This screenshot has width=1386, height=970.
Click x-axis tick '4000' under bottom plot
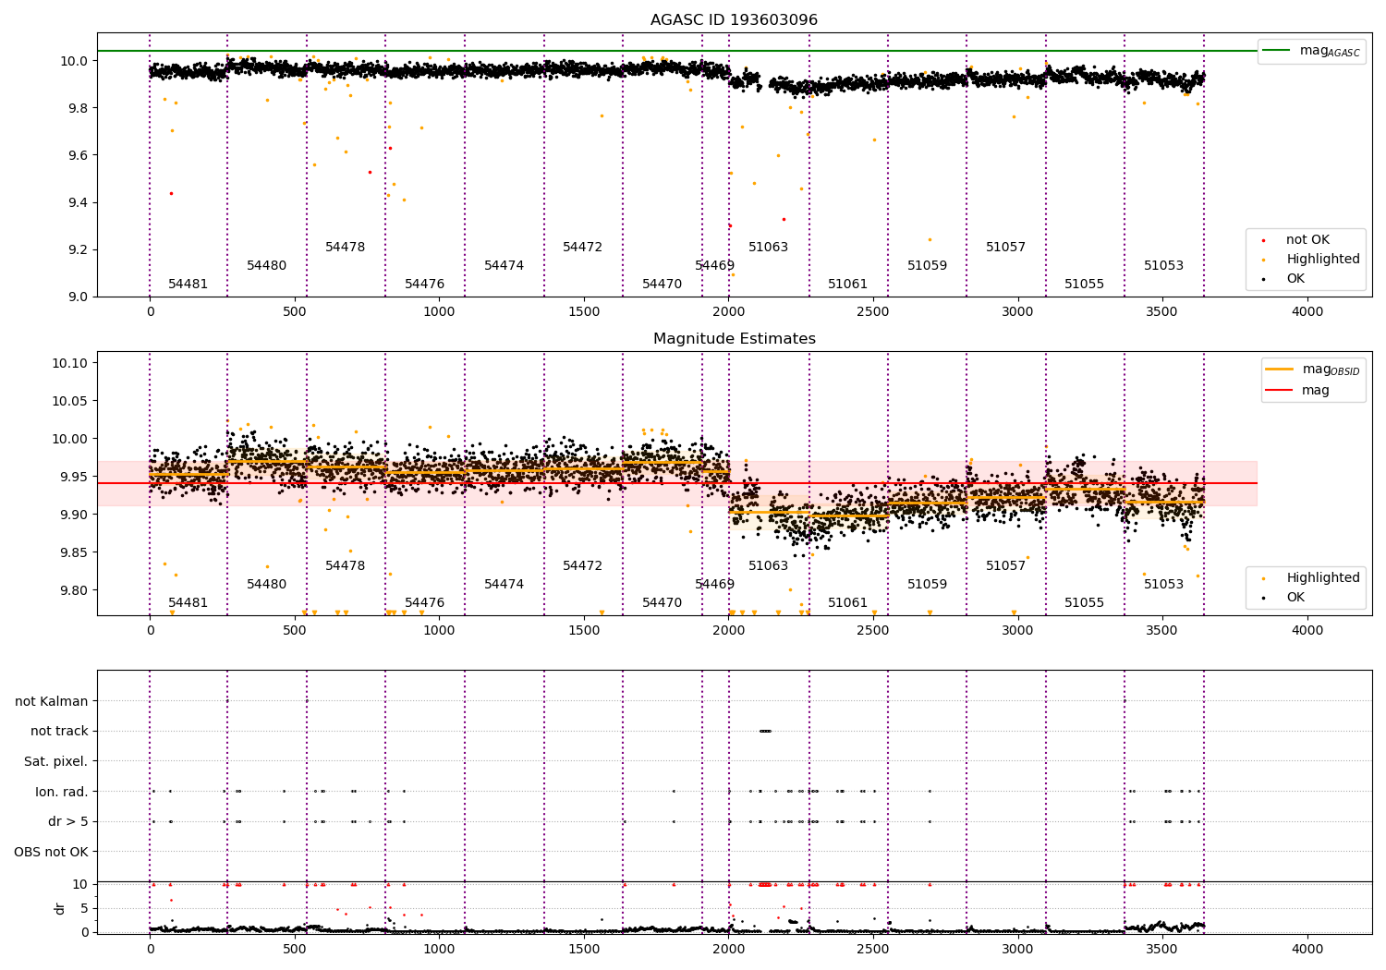(1307, 949)
